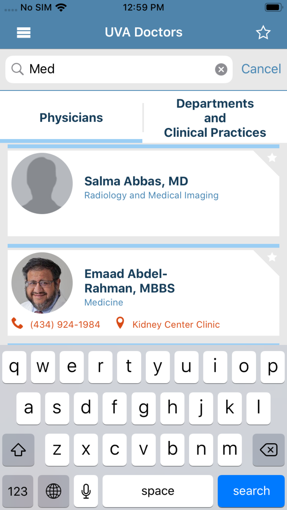Open Emaad Abdel-Rahman's profile photo
This screenshot has height=510, width=287.
coord(42,283)
